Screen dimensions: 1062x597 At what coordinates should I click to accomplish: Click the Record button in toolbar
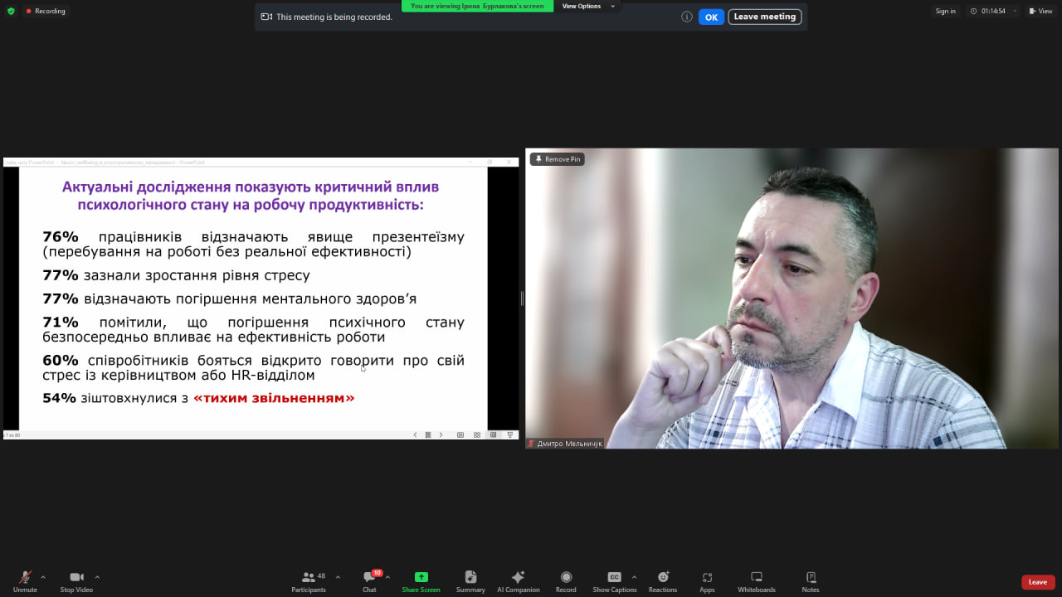tap(566, 581)
